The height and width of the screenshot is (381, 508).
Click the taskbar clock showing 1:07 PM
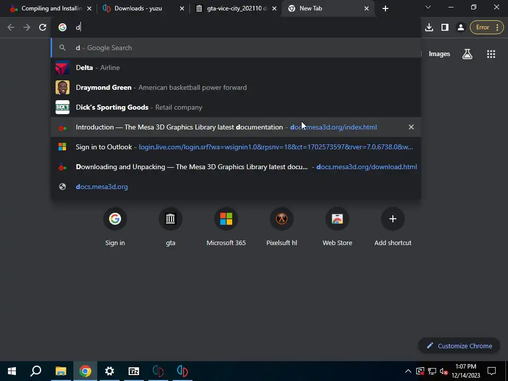[466, 371]
